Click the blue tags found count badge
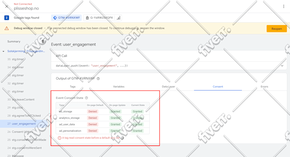The width and height of the screenshot is (290, 157). (7, 18)
